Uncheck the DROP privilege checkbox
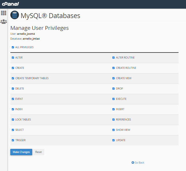Viewport: 186px width, 171px height. [x=114, y=89]
